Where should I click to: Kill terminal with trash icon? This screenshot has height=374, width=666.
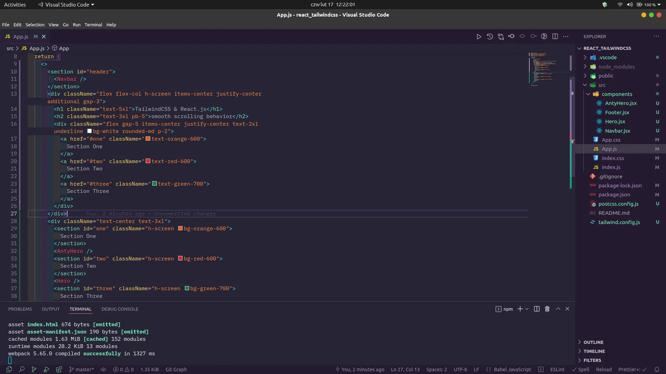[x=547, y=309]
